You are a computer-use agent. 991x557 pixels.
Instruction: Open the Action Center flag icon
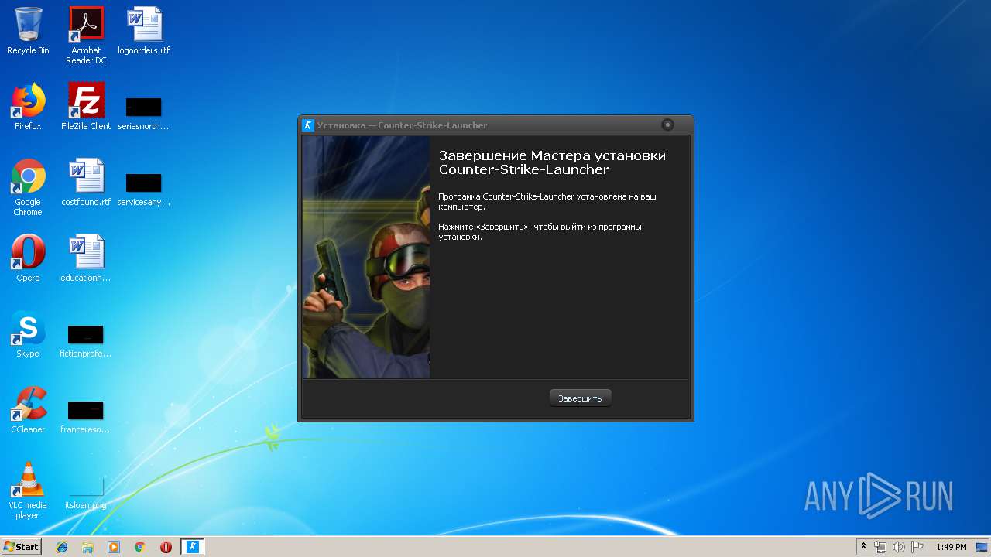tap(917, 547)
